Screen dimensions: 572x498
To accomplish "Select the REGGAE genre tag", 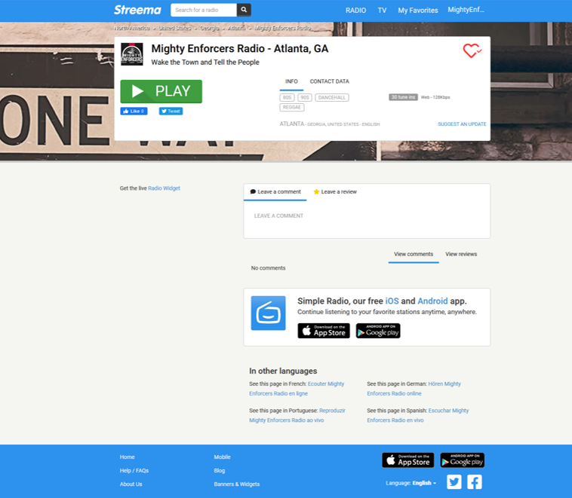I will coord(292,108).
